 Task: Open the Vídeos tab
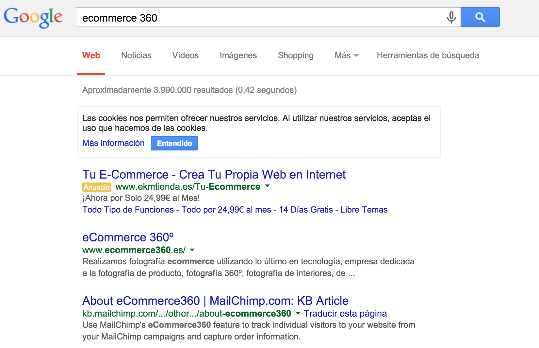click(x=185, y=56)
